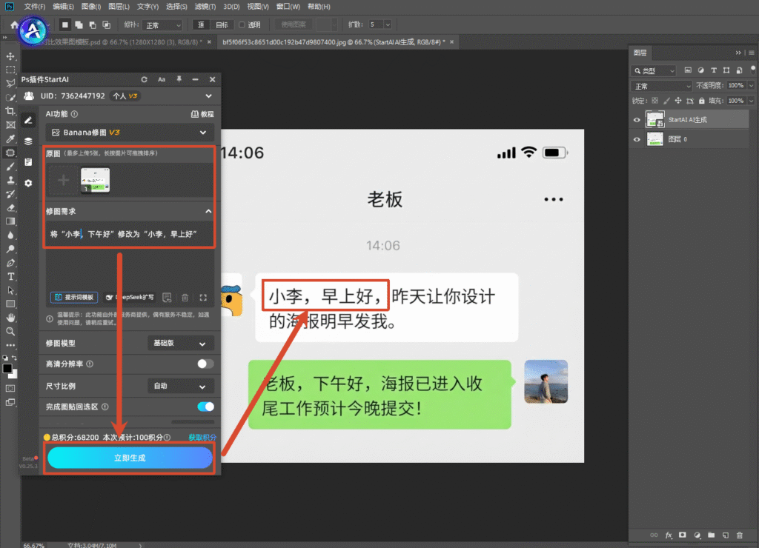The image size is (759, 548).
Task: Switch to the 效果图模板.psd document tab
Action: tap(121, 42)
